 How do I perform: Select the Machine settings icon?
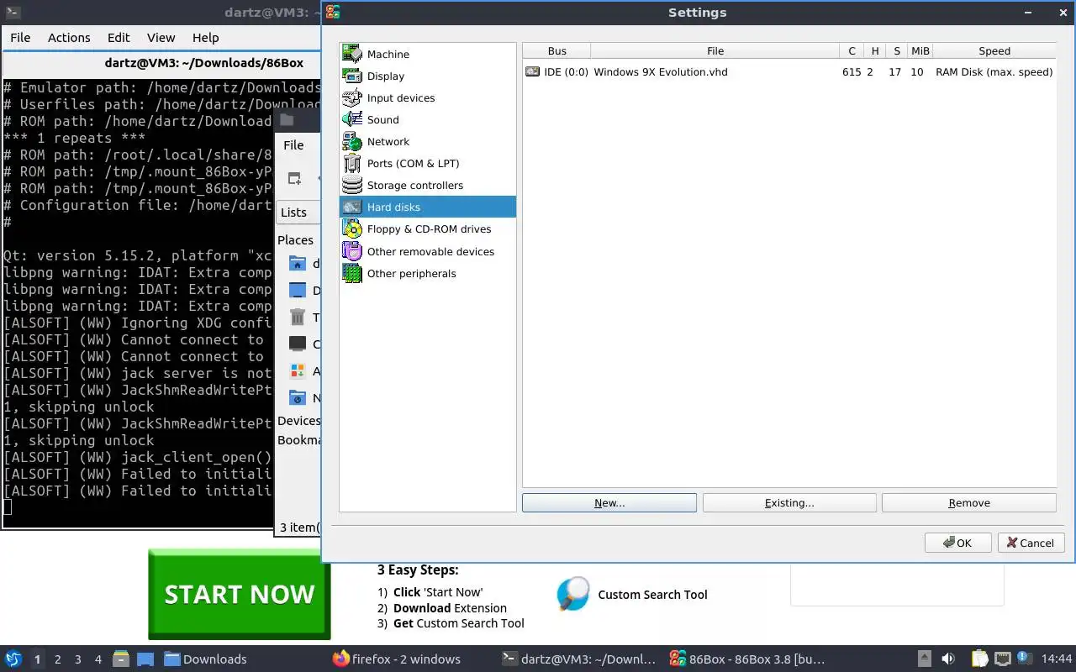point(352,54)
